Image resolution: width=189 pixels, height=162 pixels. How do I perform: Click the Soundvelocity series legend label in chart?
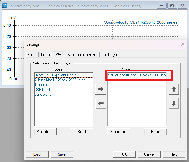tap(141, 22)
